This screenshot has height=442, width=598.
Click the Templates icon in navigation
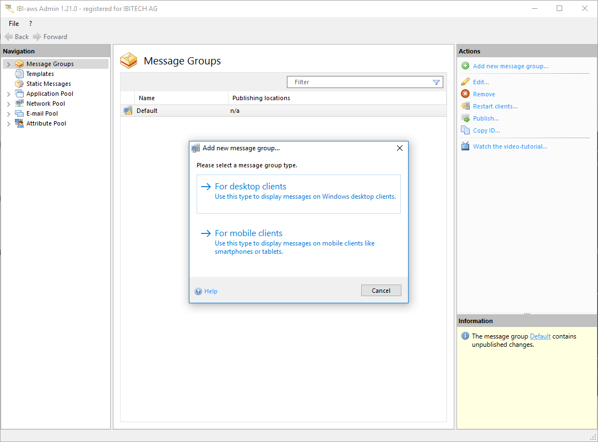coord(19,74)
